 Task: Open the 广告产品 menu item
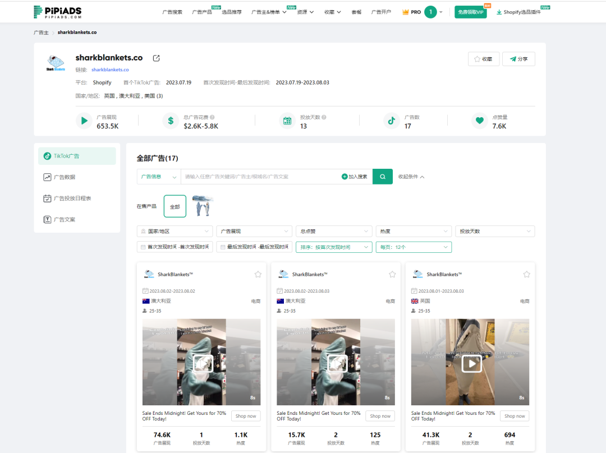(202, 12)
